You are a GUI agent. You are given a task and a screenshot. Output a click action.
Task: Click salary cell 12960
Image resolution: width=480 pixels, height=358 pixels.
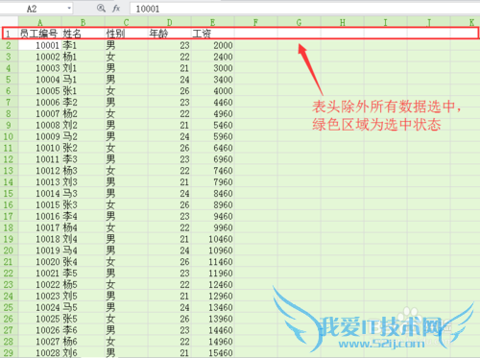tap(212, 296)
